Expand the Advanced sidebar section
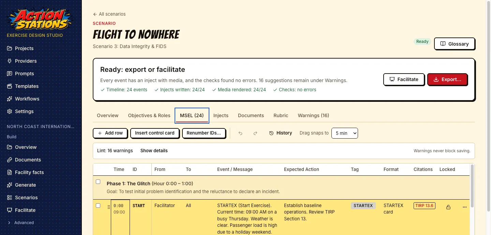Image resolution: width=491 pixels, height=235 pixels. pyautogui.click(x=21, y=223)
